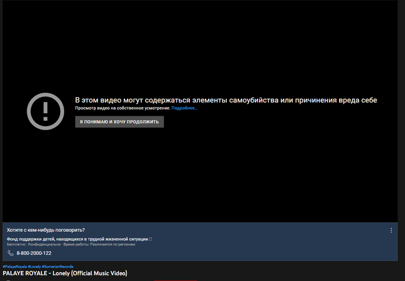The image size is (405, 281).
Task: Click Бесплатно Конфиденциально info line
Action: 71,245
